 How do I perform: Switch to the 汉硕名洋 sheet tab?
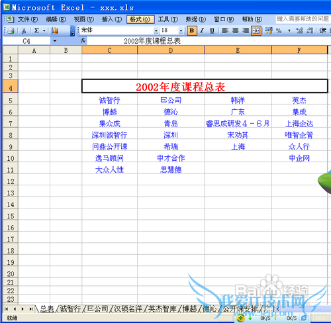click(x=128, y=309)
